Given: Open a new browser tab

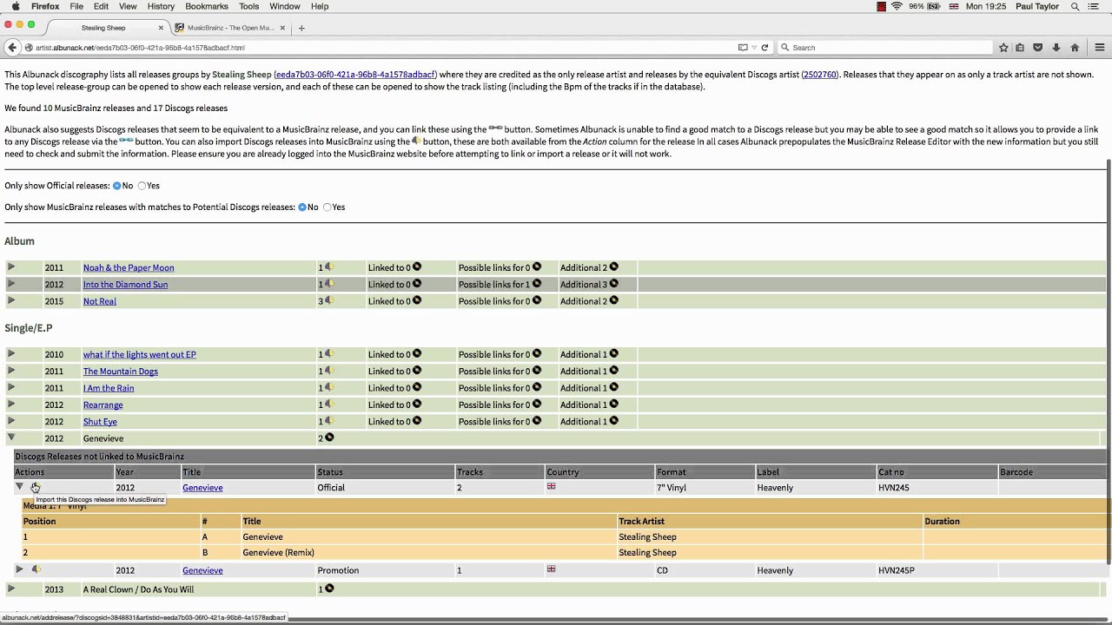Looking at the screenshot, I should tap(301, 28).
